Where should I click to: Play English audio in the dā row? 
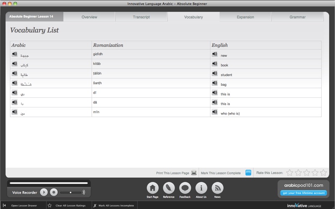215,102
